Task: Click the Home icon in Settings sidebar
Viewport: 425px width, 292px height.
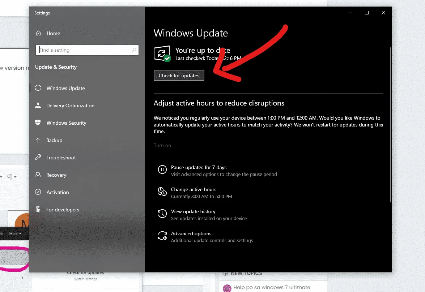Action: (38, 33)
